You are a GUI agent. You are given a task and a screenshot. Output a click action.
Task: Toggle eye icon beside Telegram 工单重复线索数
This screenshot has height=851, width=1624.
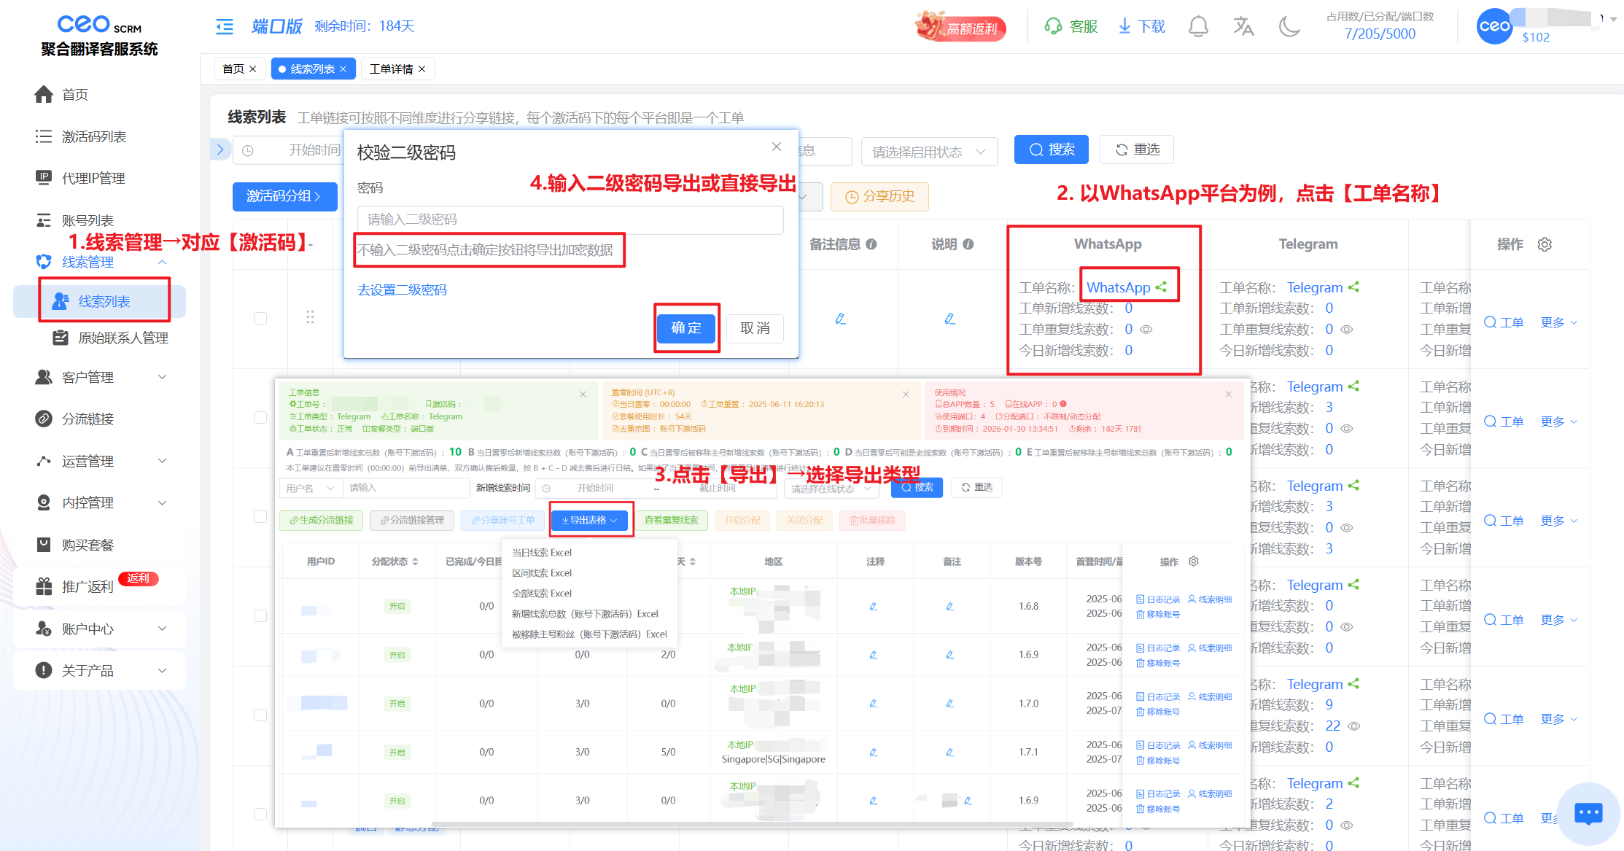(x=1347, y=330)
